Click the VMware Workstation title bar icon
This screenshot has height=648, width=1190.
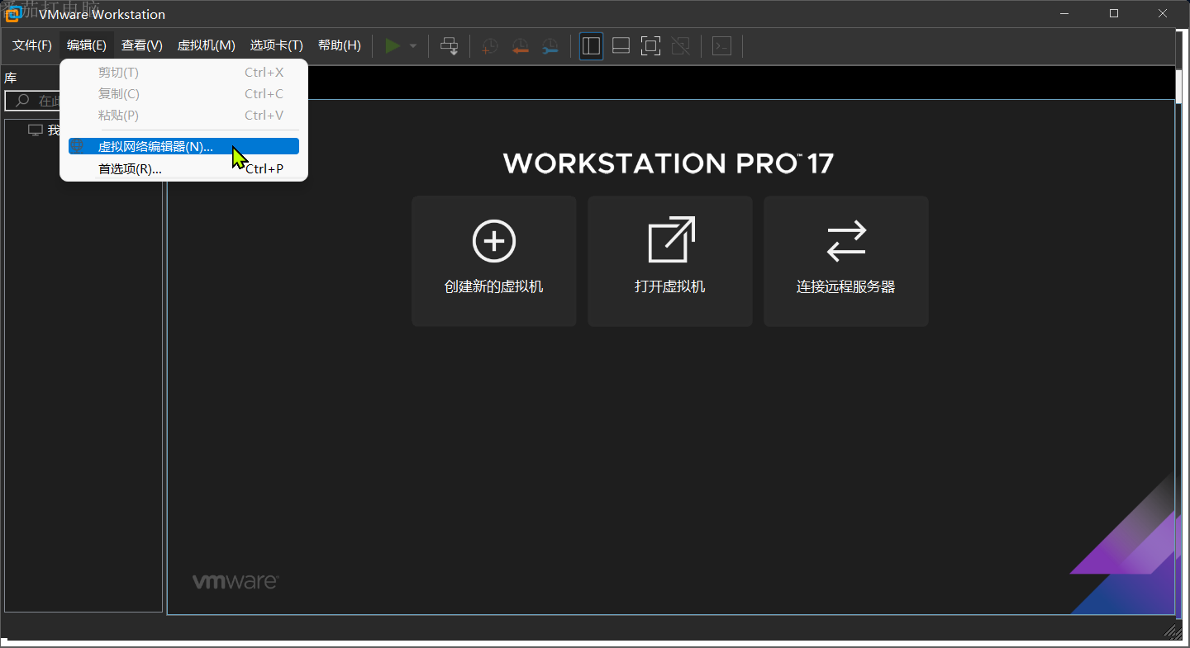(13, 14)
